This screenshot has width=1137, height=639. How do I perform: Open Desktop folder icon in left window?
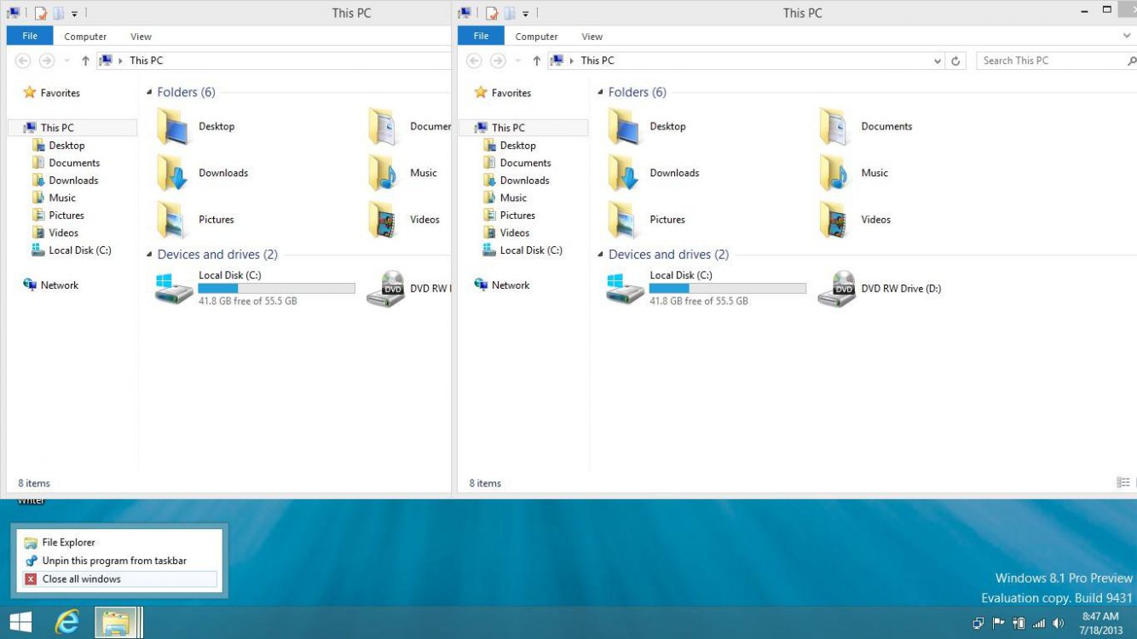[x=174, y=127]
